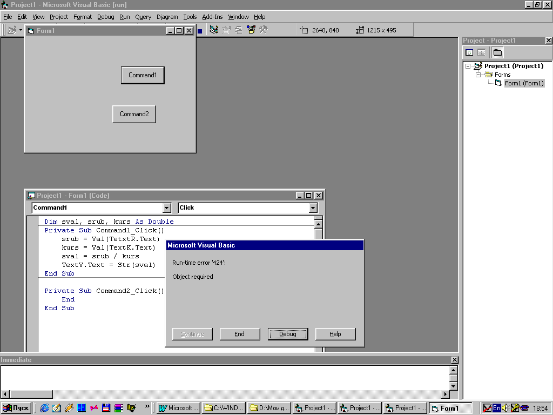The height and width of the screenshot is (415, 553).
Task: Click the Command2 button on Form1
Action: tap(134, 114)
